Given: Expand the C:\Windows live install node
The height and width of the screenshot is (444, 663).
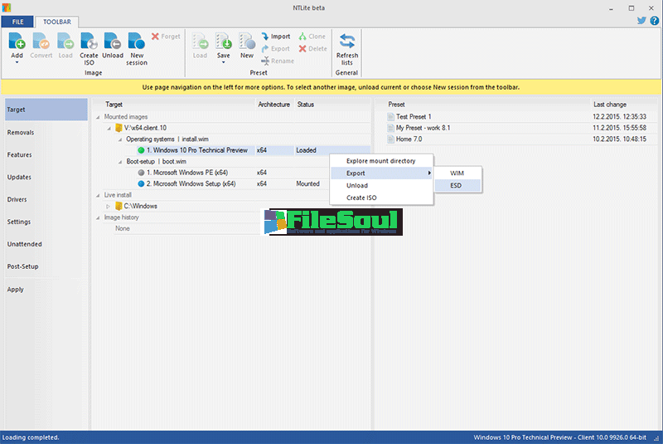Looking at the screenshot, I should [x=108, y=206].
